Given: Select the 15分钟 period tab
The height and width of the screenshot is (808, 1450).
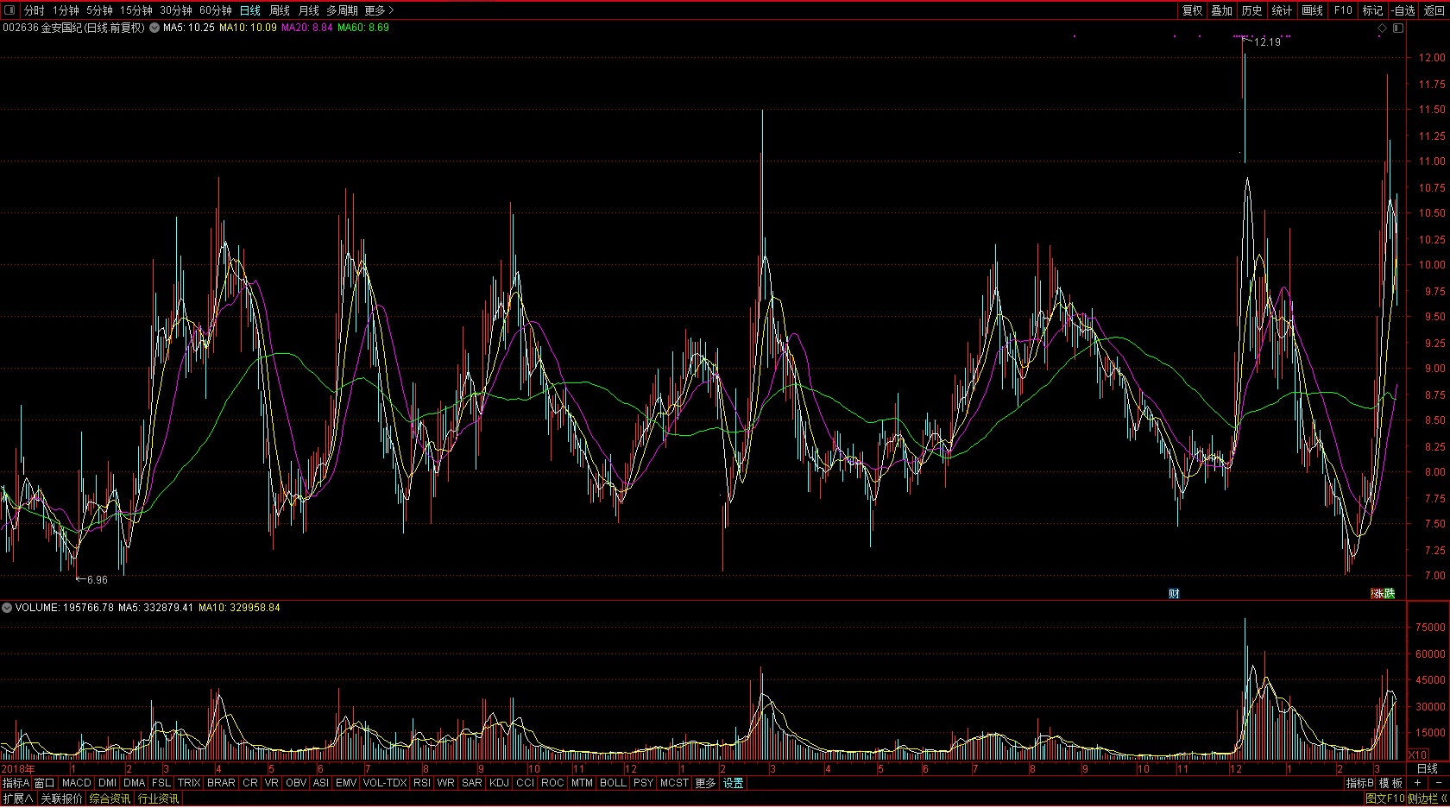Looking at the screenshot, I should point(136,10).
